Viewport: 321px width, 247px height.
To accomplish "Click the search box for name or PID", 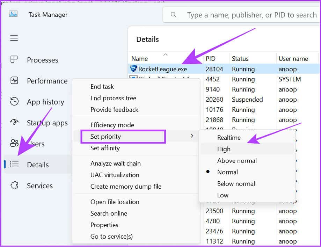I will pyautogui.click(x=242, y=15).
